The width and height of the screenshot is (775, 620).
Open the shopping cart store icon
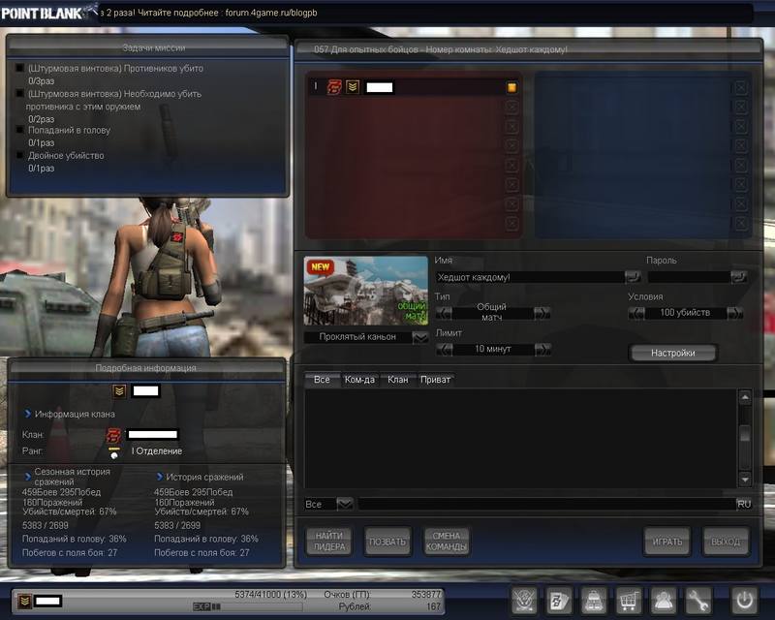(x=628, y=601)
